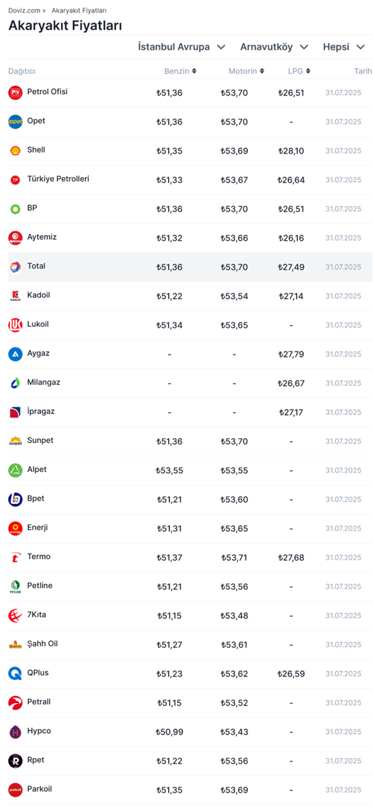This screenshot has height=806, width=373.
Task: Open the Hepsi filter dropdown
Action: [344, 47]
